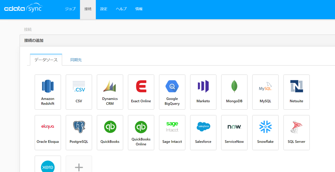
Task: Open the Dynamics CRM connector
Action: click(110, 92)
